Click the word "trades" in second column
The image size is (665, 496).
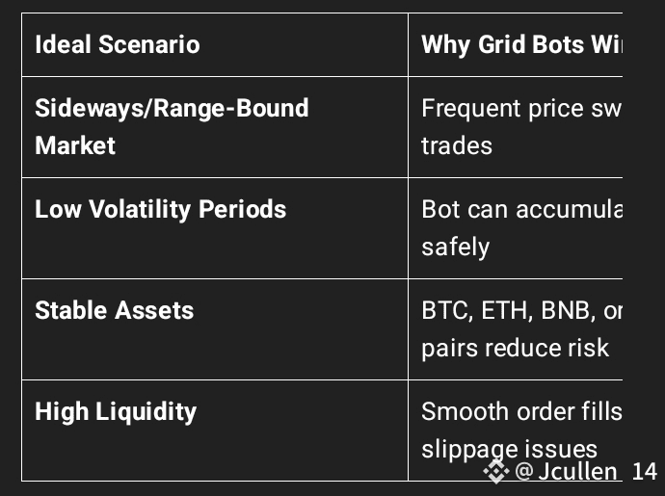tap(457, 145)
